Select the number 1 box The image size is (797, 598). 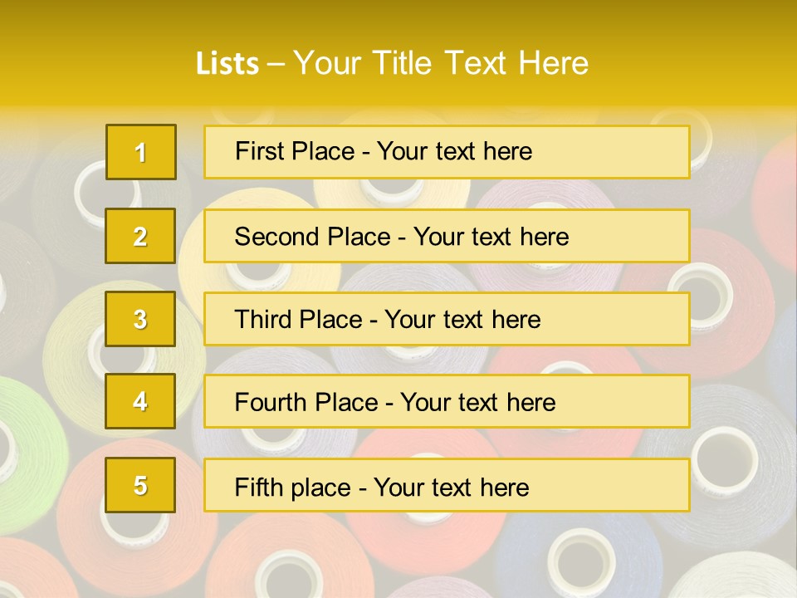pyautogui.click(x=140, y=152)
